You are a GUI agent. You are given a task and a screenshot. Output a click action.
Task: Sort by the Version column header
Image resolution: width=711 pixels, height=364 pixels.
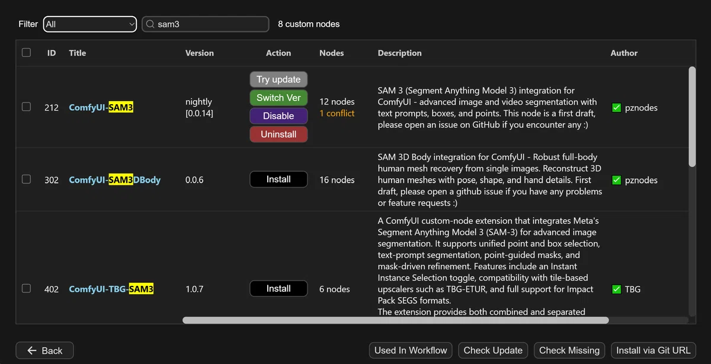tap(200, 53)
